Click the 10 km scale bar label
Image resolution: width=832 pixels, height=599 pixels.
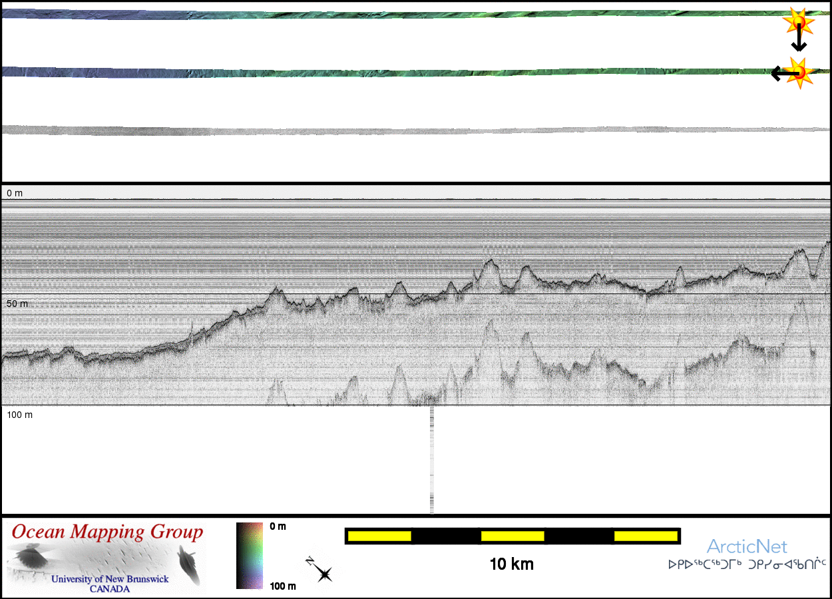coord(511,564)
